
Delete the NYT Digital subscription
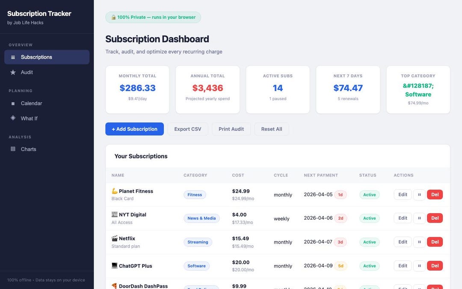click(x=435, y=218)
